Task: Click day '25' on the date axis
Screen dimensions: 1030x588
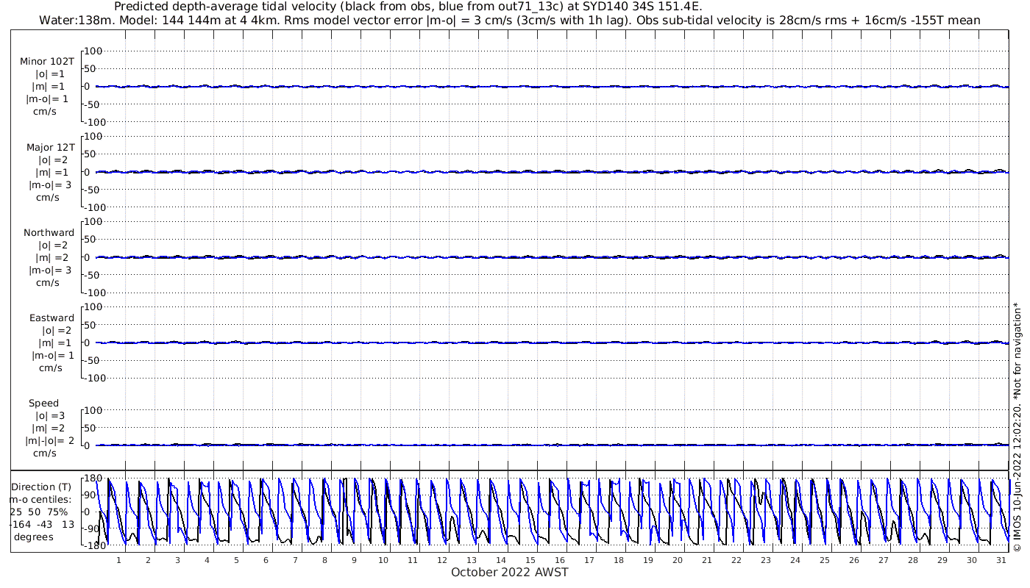Action: pyautogui.click(x=825, y=560)
